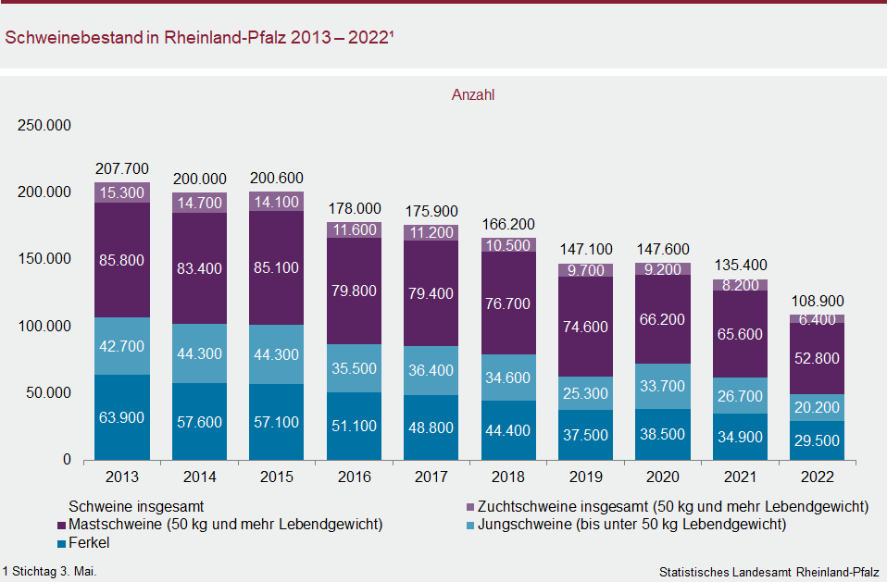This screenshot has width=887, height=582.
Task: Click the x-axis year label 2013
Action: pos(121,477)
